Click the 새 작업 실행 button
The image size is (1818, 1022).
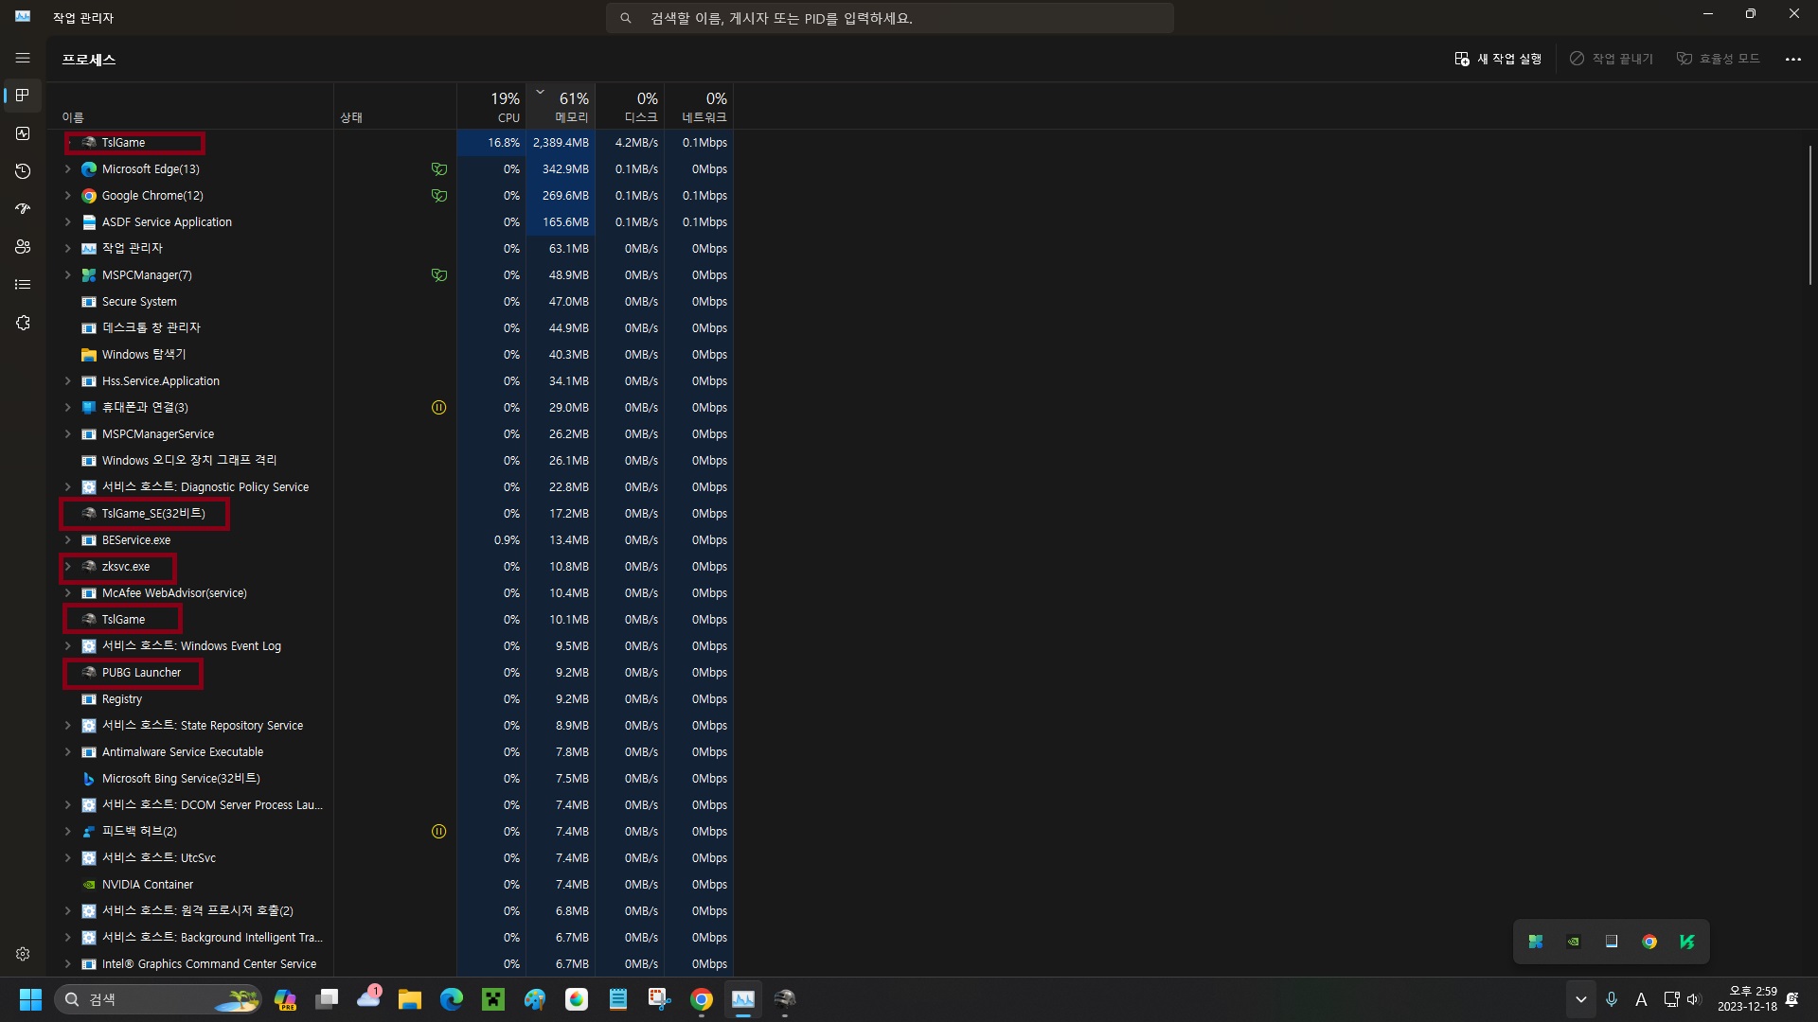(x=1498, y=59)
